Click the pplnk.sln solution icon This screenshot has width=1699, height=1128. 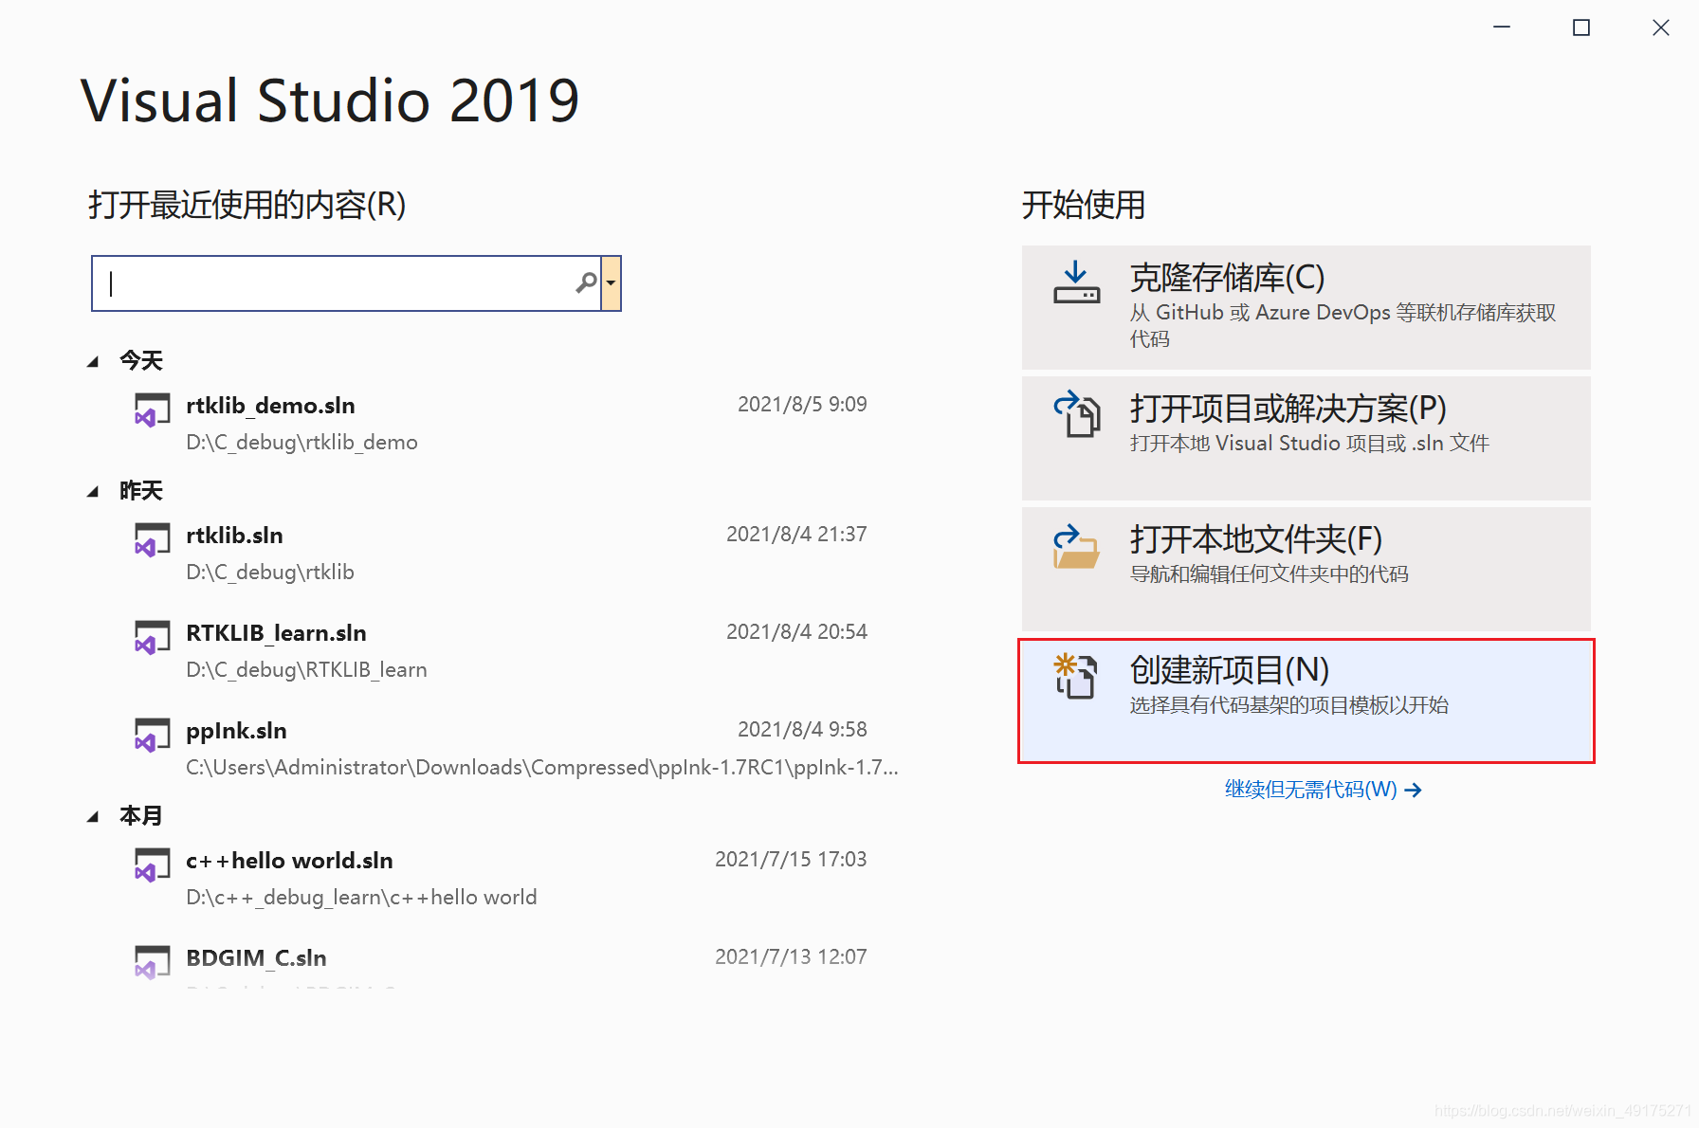pyautogui.click(x=152, y=735)
